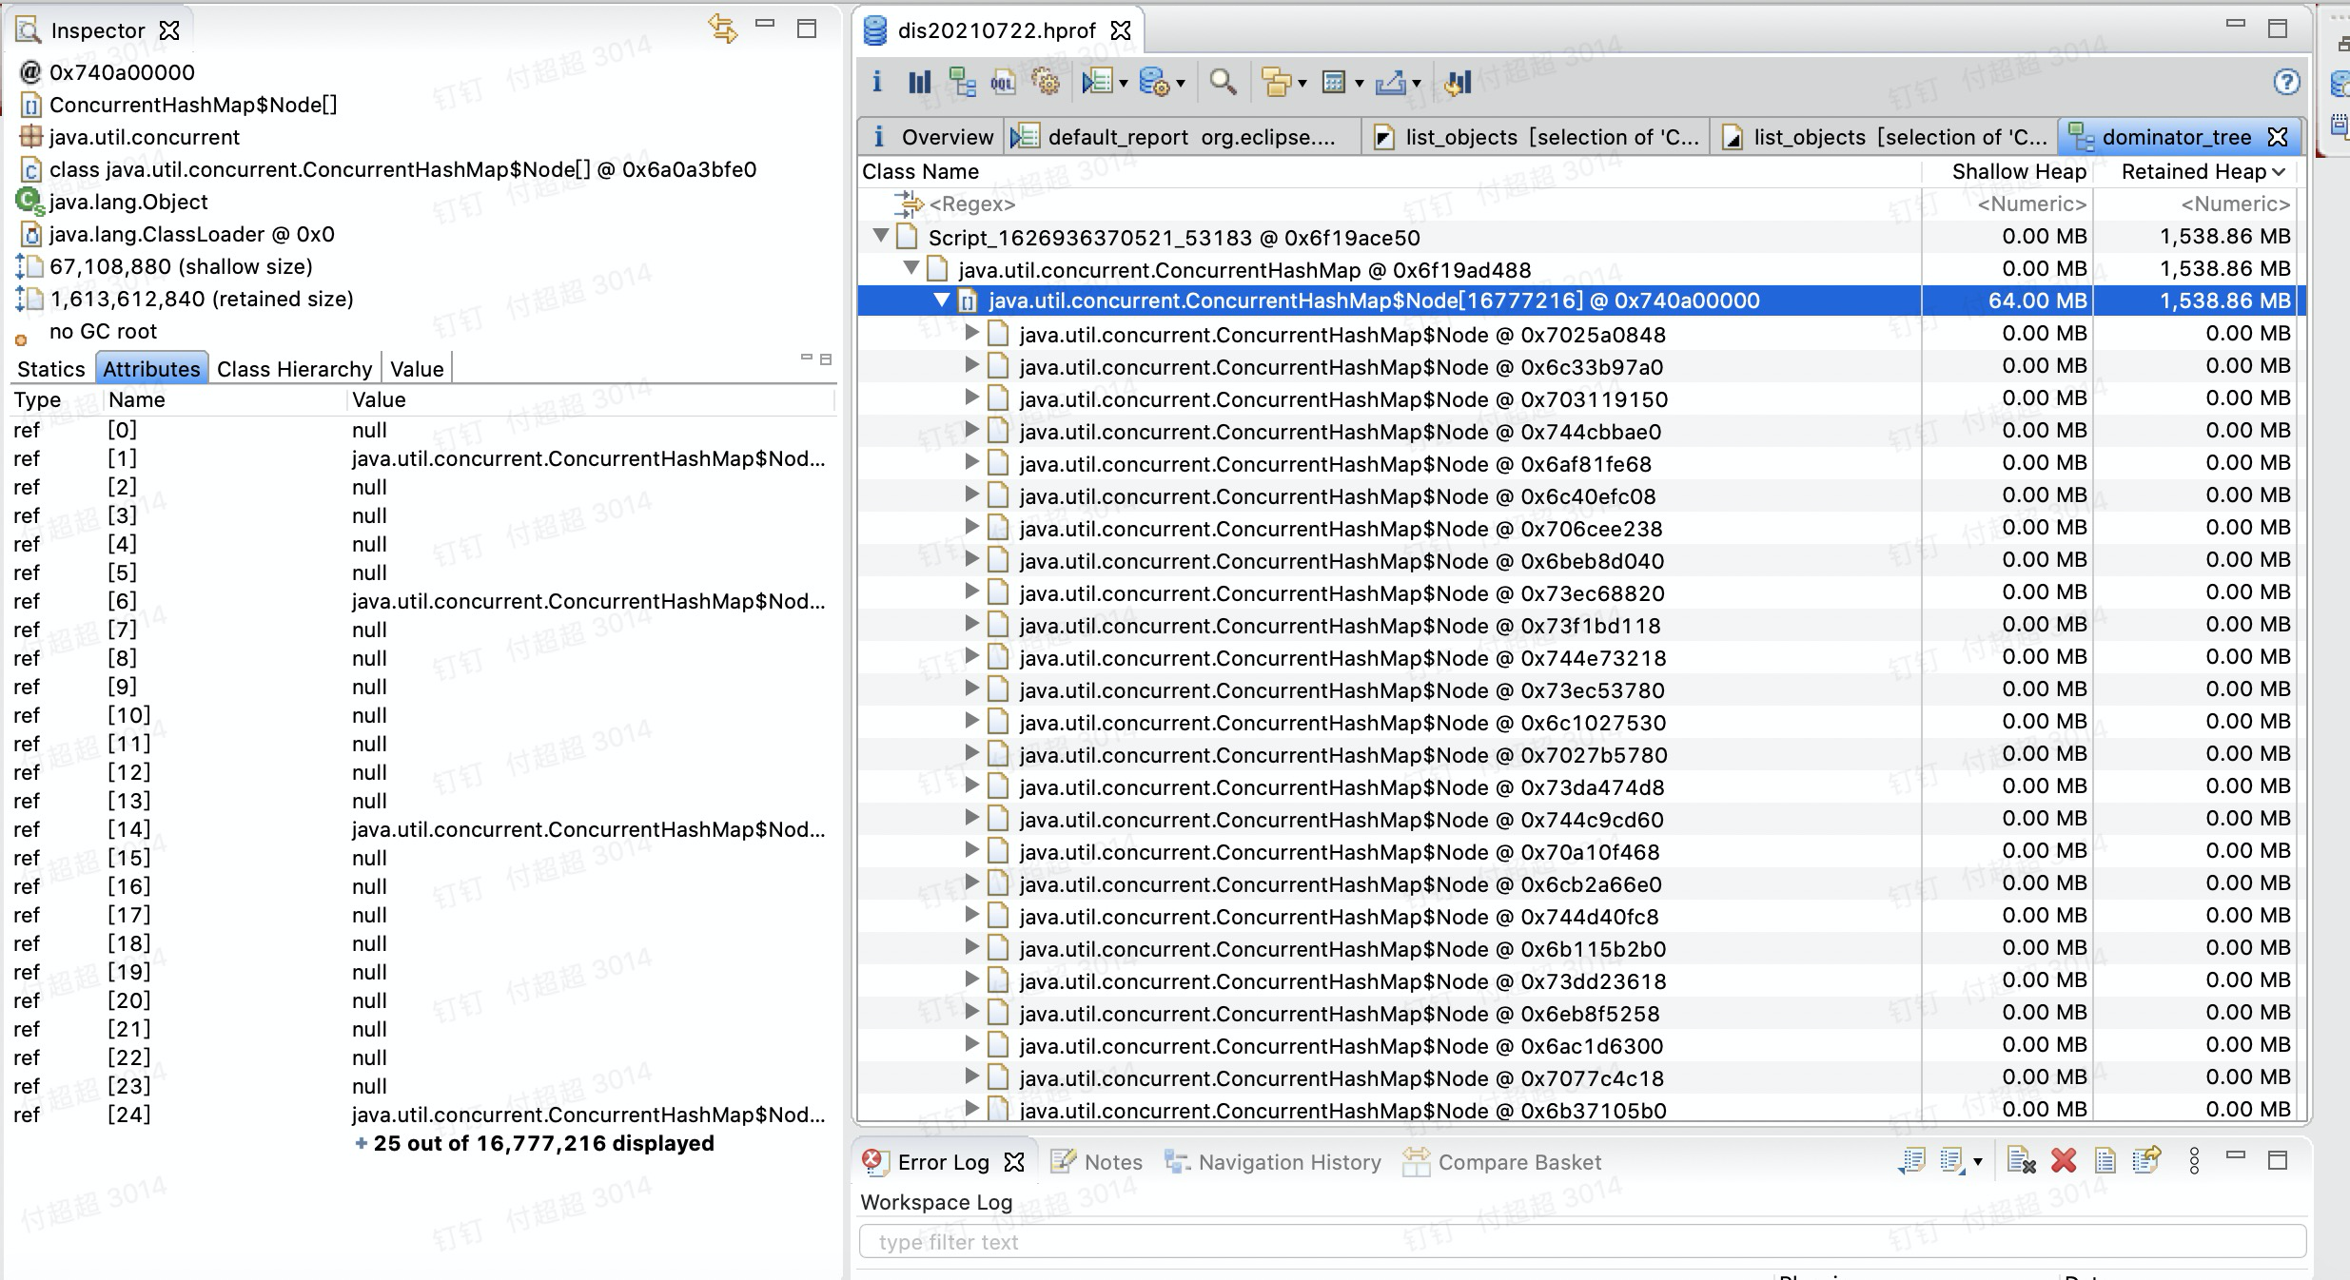Open the Histogram view icon
This screenshot has height=1280, width=2350.
pos(918,83)
